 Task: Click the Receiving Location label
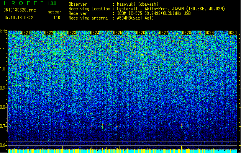click(89, 9)
